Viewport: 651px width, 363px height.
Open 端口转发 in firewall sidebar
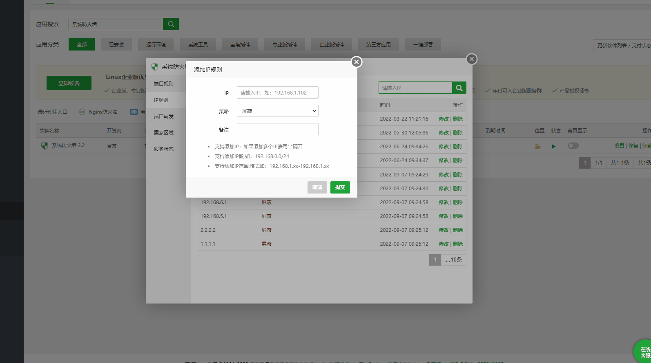coord(164,116)
